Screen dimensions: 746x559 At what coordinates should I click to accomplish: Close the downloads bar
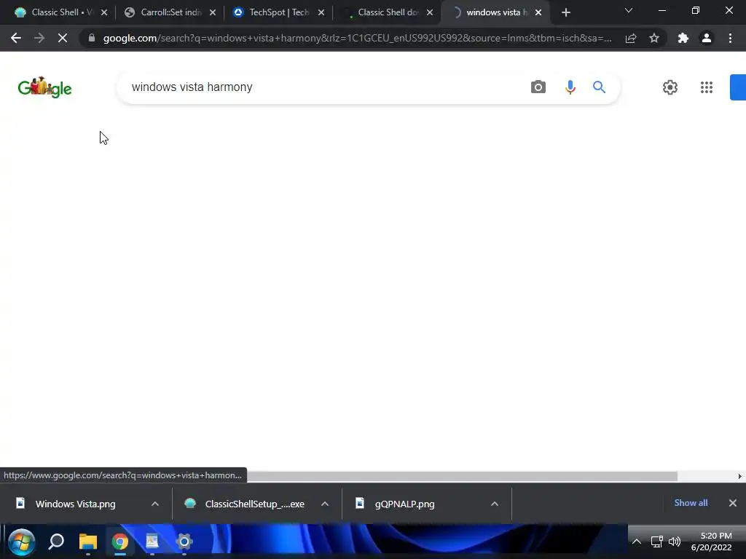733,503
